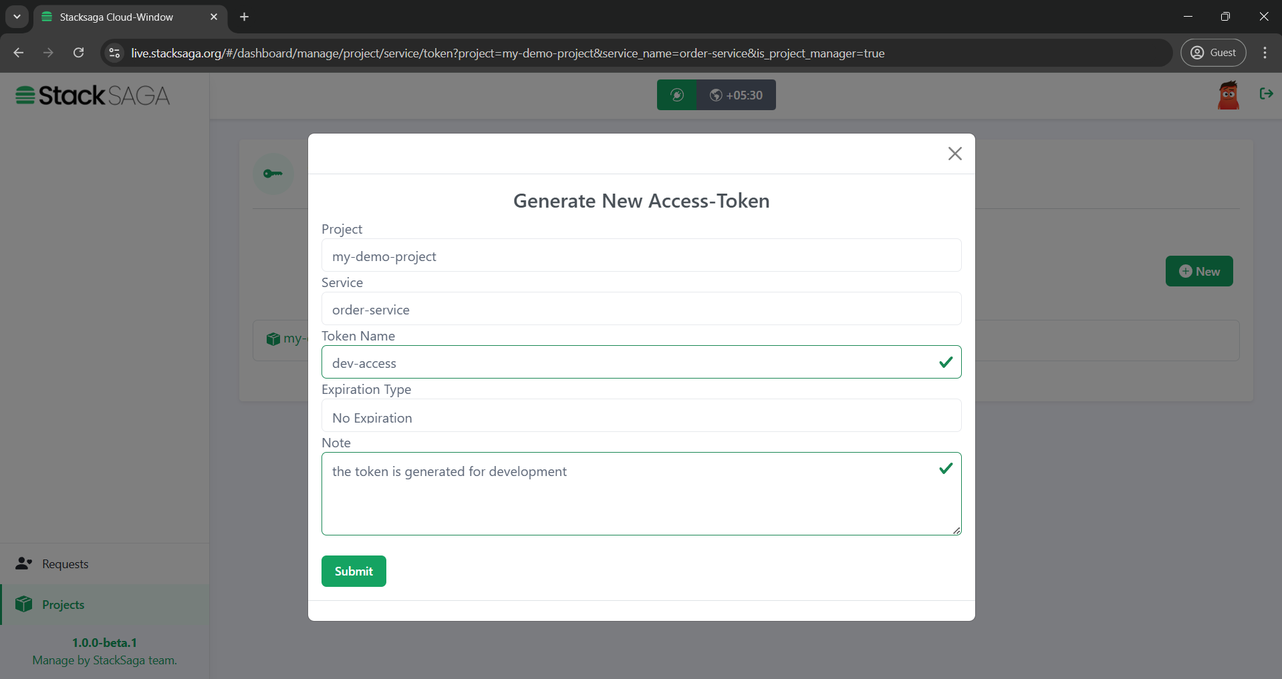
Task: Open a new browser tab
Action: click(x=243, y=17)
